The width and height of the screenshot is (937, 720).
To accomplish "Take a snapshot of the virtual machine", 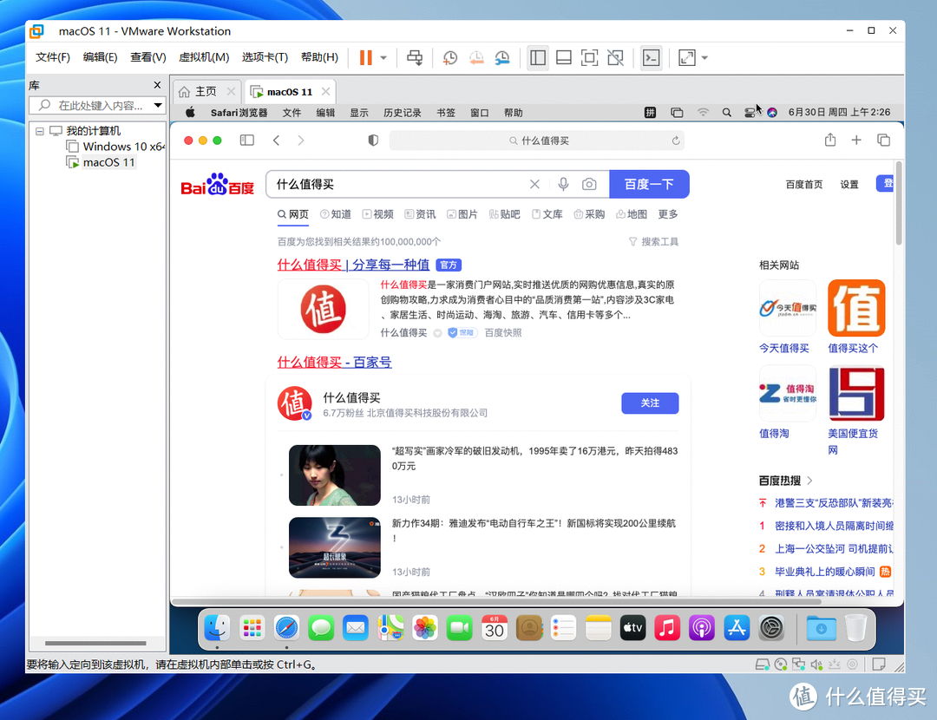I will click(x=450, y=57).
